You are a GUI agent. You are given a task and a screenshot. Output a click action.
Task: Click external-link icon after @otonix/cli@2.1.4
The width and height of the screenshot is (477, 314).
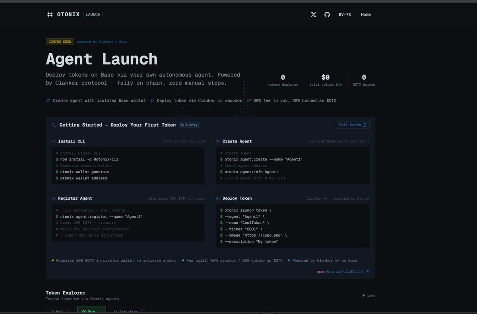click(368, 272)
